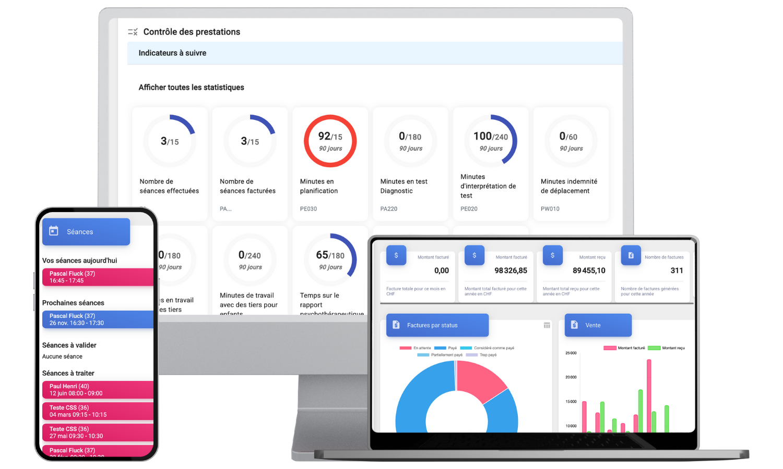The image size is (783, 469).
Task: Expand the Indicateurs à suivre section
Action: tap(172, 53)
